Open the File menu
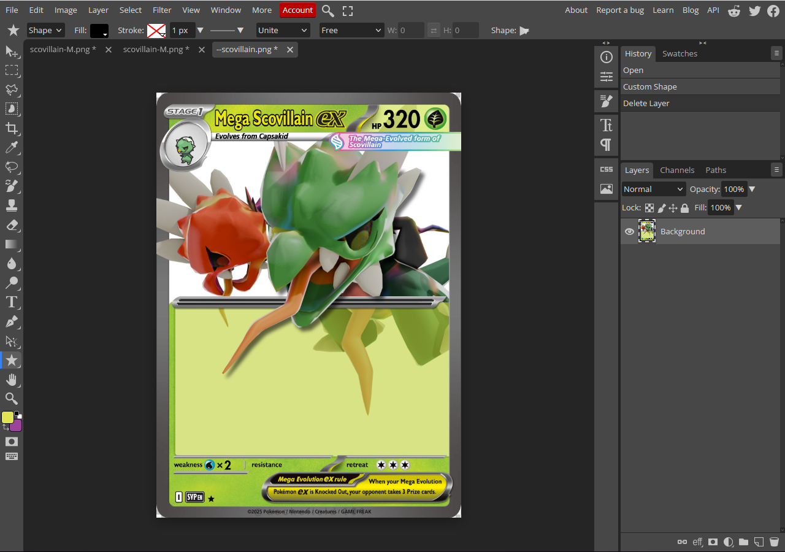 (x=12, y=10)
